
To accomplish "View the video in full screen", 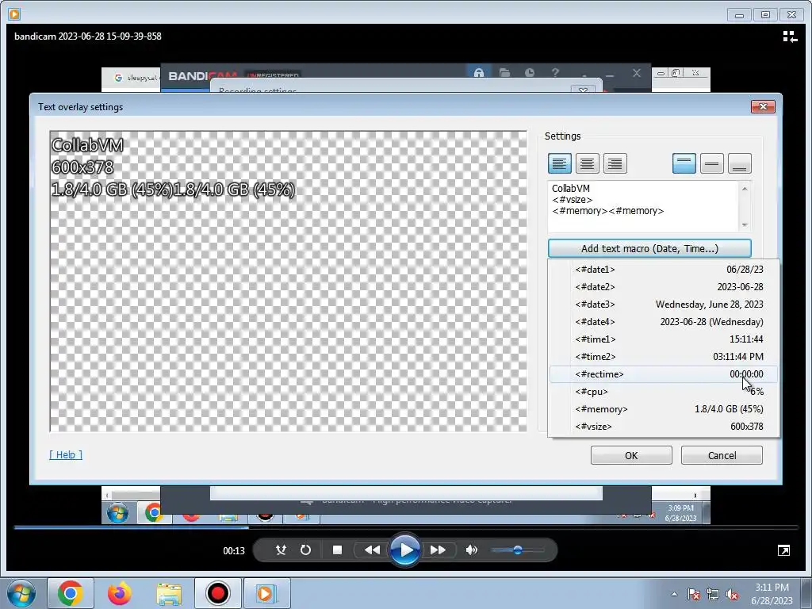I will click(x=784, y=550).
